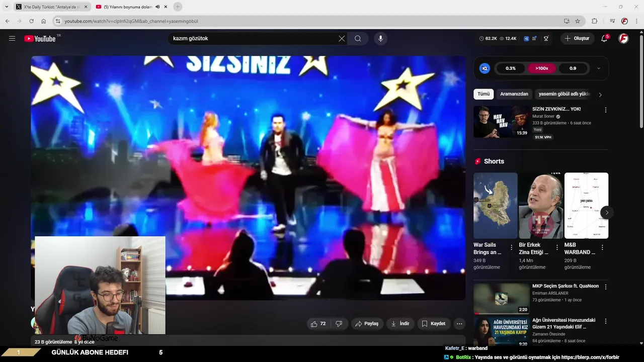The height and width of the screenshot is (362, 644).
Task: Select the yasemin göbül adlı filter chip
Action: pyautogui.click(x=564, y=94)
